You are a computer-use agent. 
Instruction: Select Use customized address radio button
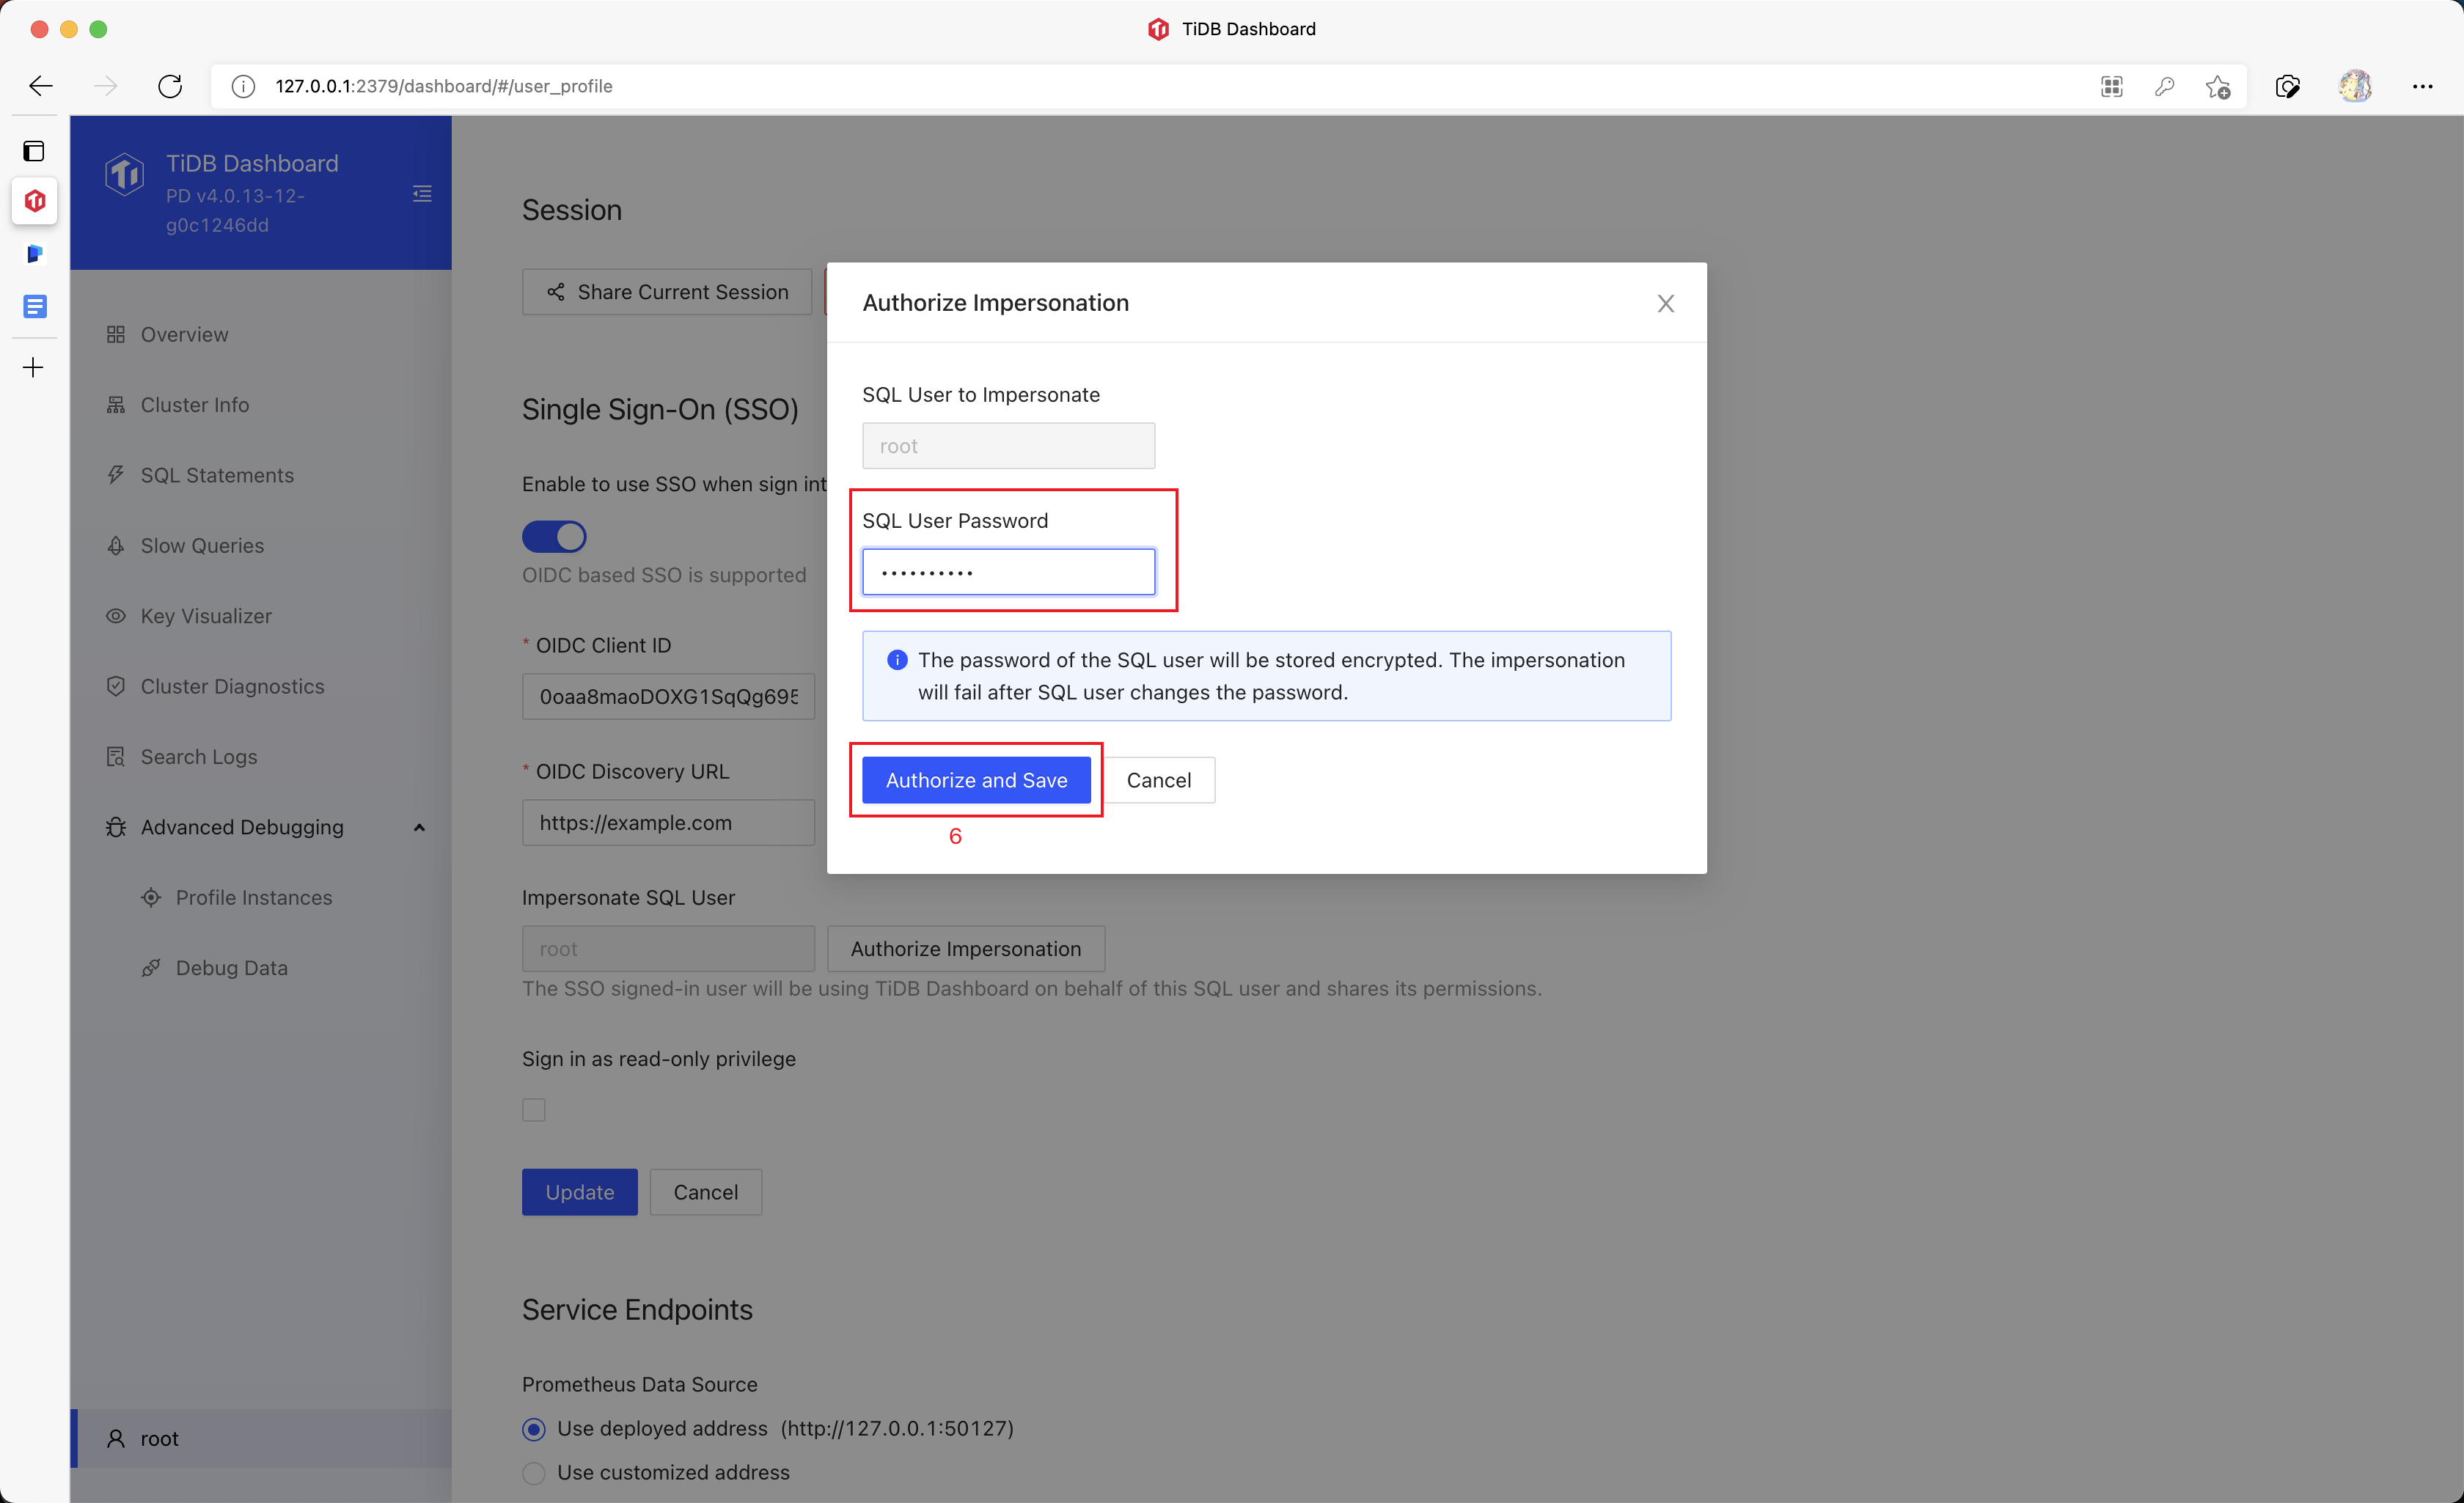pos(534,1472)
